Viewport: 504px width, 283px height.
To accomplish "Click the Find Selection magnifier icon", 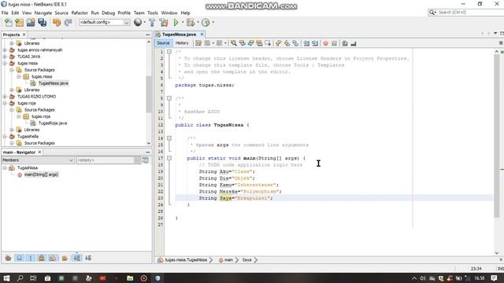I will (234, 43).
